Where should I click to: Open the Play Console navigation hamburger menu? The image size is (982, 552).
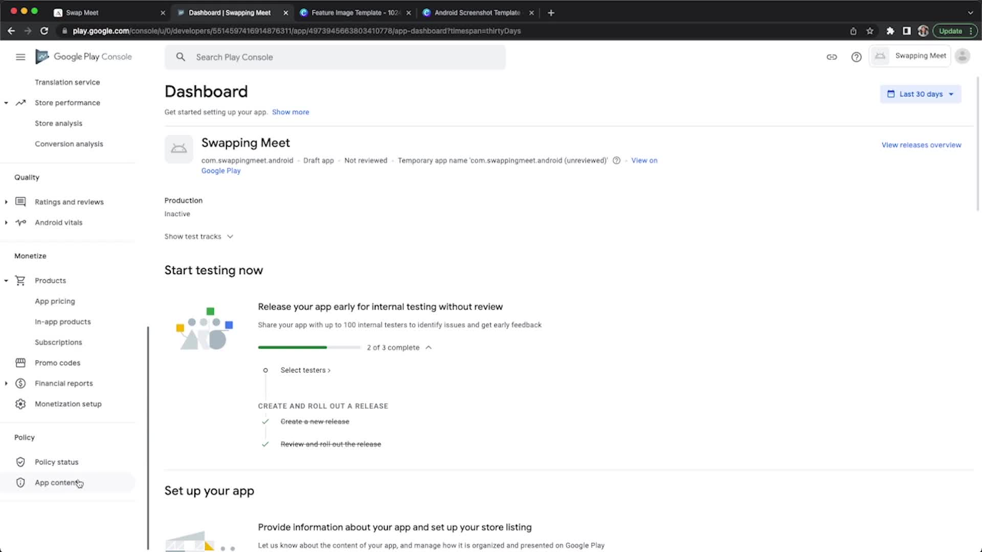click(x=20, y=57)
